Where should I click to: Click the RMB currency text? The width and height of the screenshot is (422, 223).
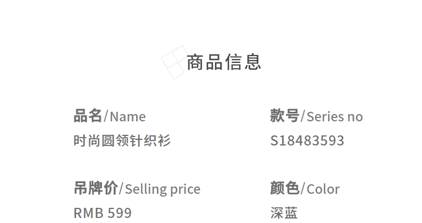(x=88, y=213)
